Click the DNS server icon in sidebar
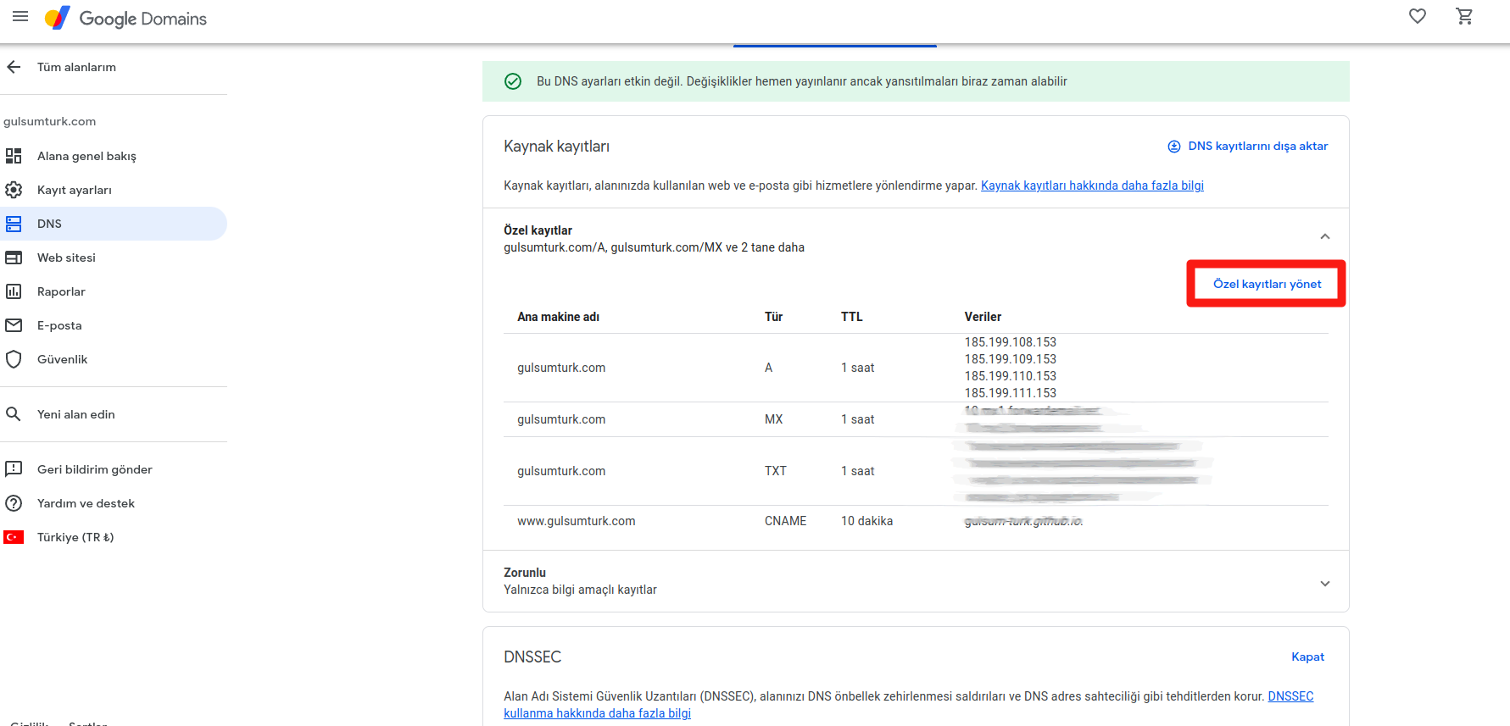Screen dimensions: 1510x726 pos(14,224)
